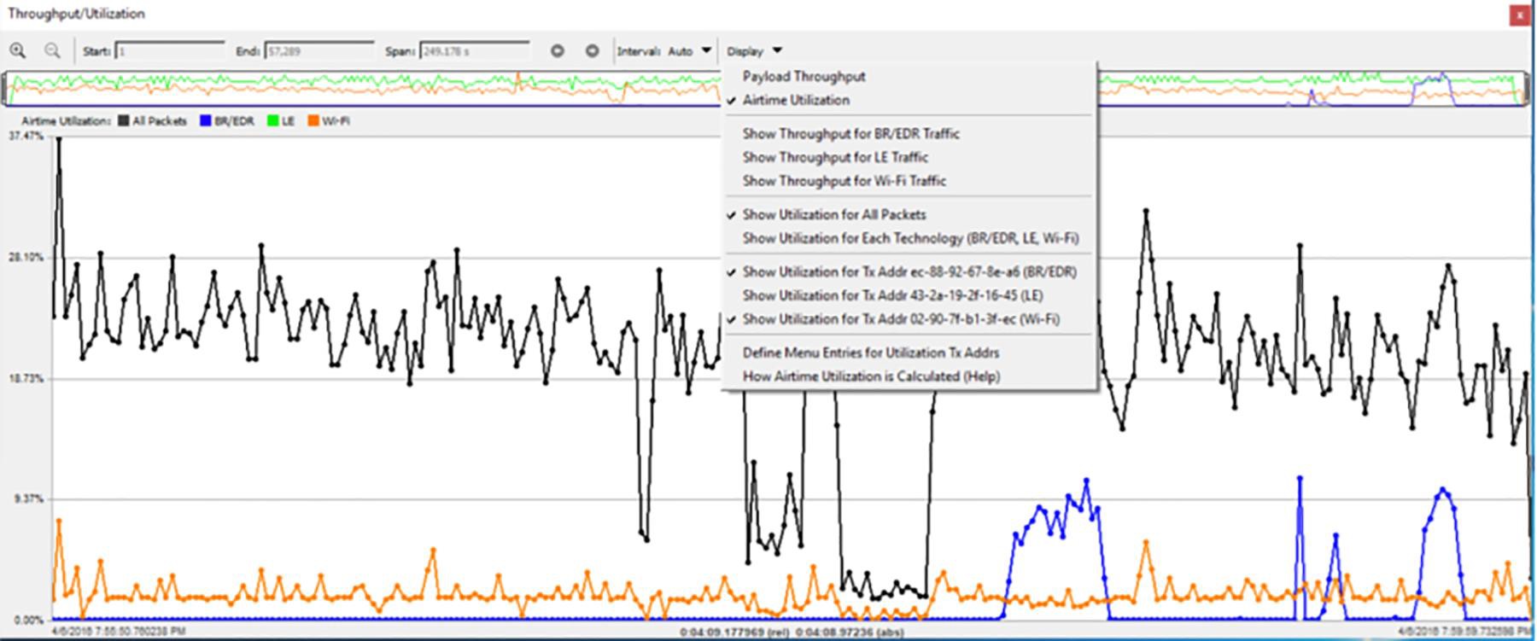This screenshot has width=1537, height=641.
Task: Focus the Span value field
Action: pyautogui.click(x=475, y=51)
